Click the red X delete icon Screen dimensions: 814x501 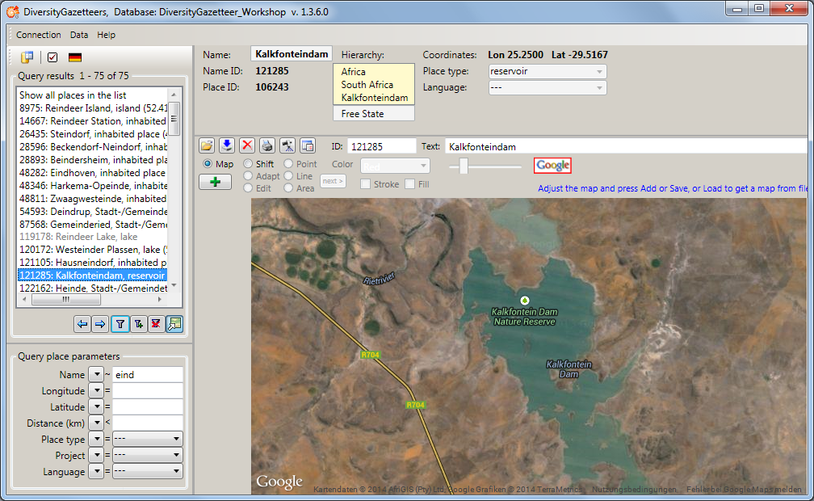[247, 145]
